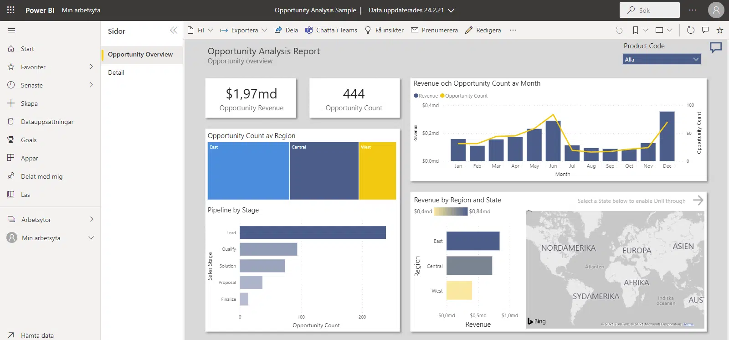Collapse the left navigation hamburger menu
The image size is (729, 340).
point(11,31)
